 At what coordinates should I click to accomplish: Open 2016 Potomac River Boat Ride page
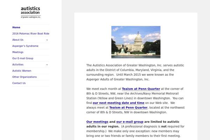(31, 34)
